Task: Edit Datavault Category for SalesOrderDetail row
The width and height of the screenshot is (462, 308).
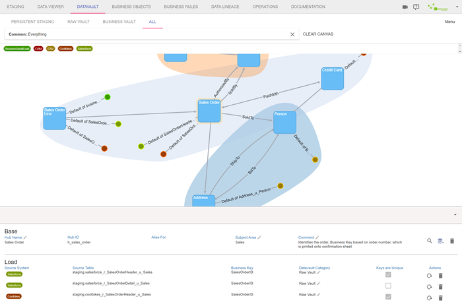Action: 319,284
